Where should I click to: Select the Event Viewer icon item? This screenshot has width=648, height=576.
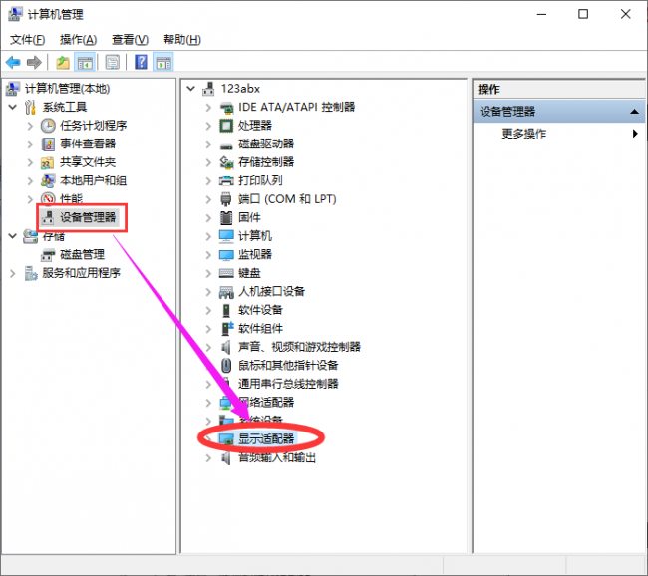click(x=48, y=144)
